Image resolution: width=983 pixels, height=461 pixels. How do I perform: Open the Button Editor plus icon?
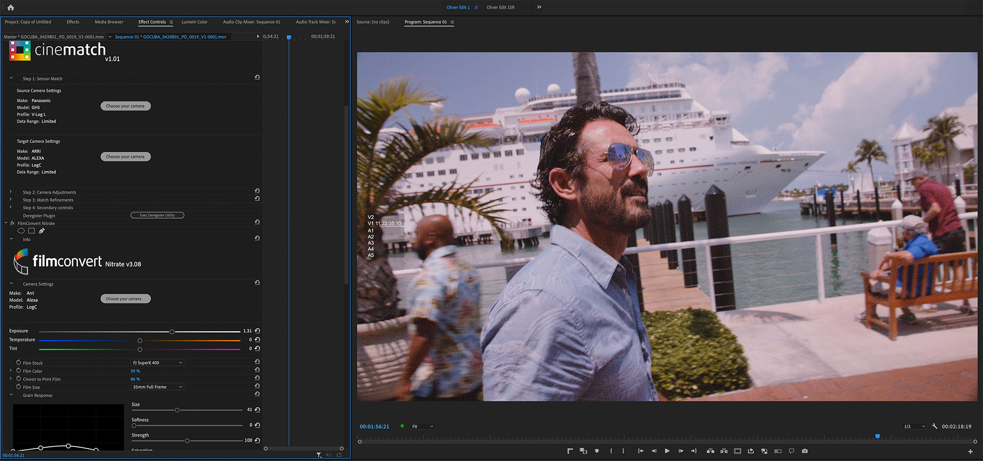[970, 451]
